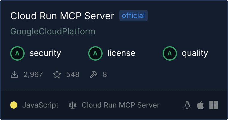This screenshot has width=228, height=120.
Task: Open the Cloud Run MCP Server title
Action: pyautogui.click(x=62, y=16)
